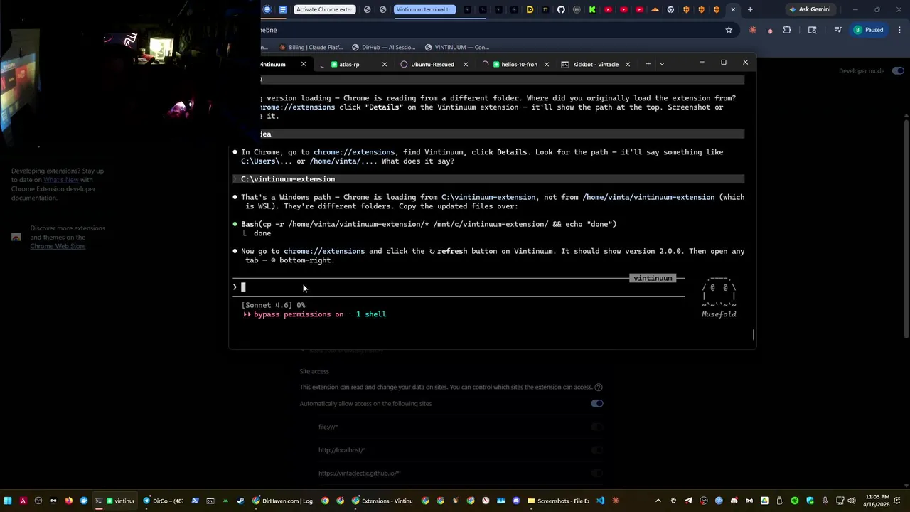Add new terminal tab
This screenshot has height=512, width=910.
[x=648, y=64]
